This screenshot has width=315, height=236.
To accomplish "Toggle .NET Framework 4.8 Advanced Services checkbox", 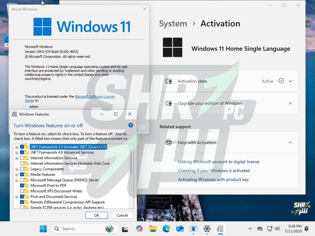I will tap(22, 152).
